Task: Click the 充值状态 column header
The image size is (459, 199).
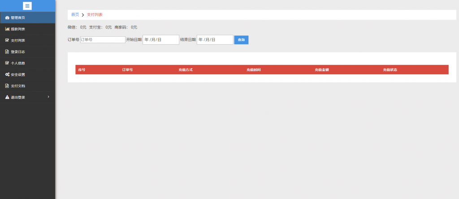Action: [x=390, y=70]
